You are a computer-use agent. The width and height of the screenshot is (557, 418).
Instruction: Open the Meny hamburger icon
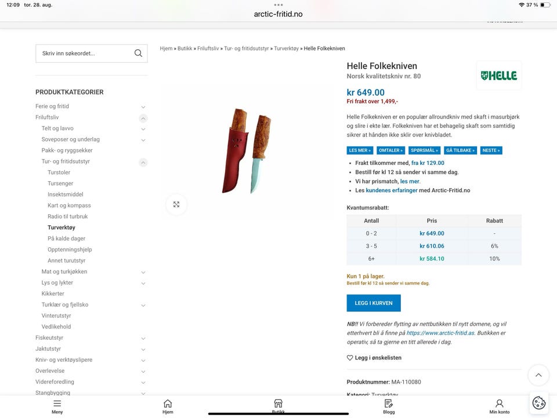click(x=57, y=403)
